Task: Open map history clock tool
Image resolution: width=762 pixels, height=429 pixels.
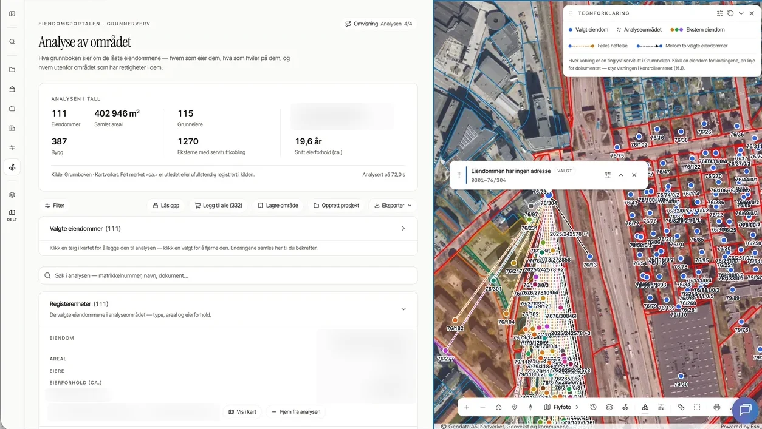Action: [x=593, y=407]
